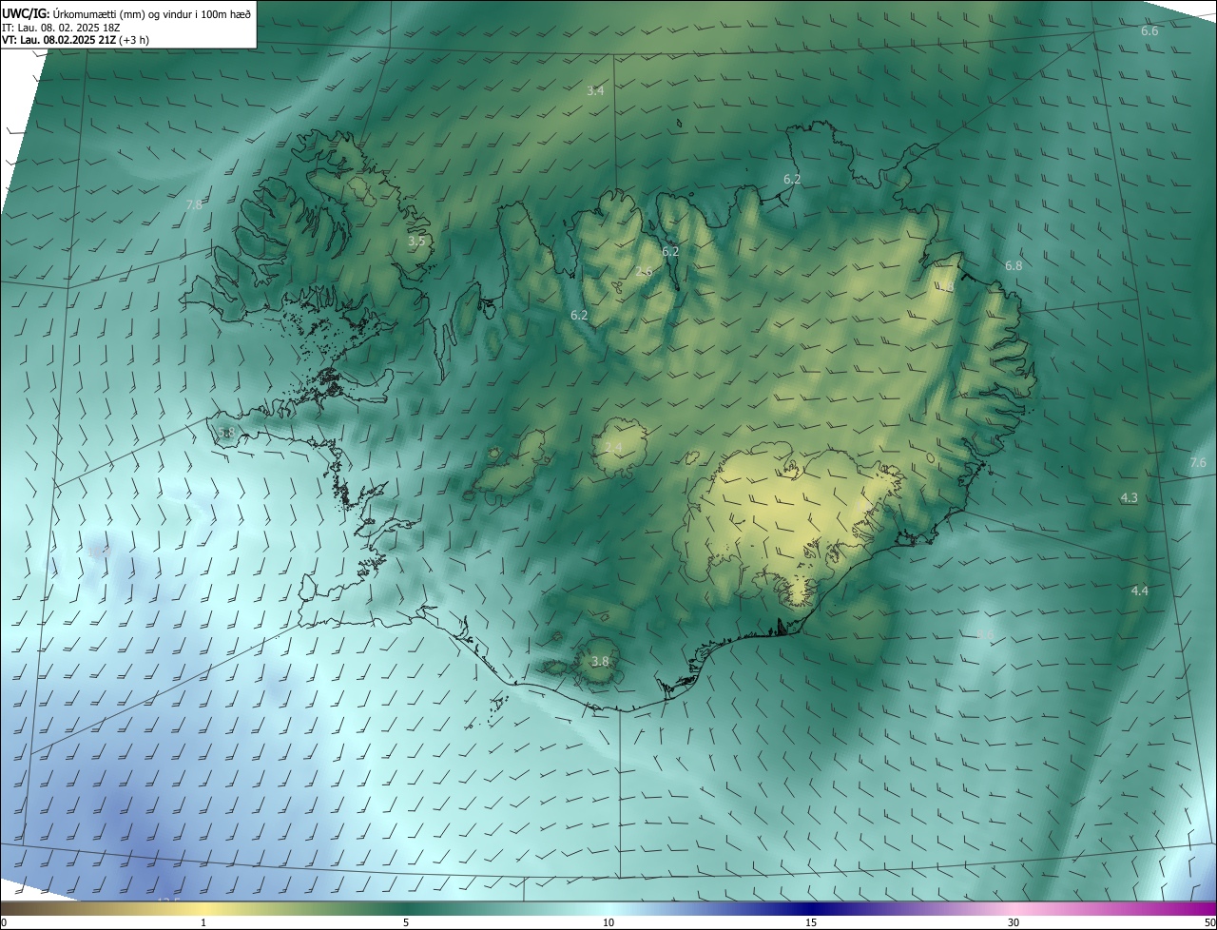1217x930 pixels.
Task: Click the map value 3.5
Action: click(x=416, y=242)
